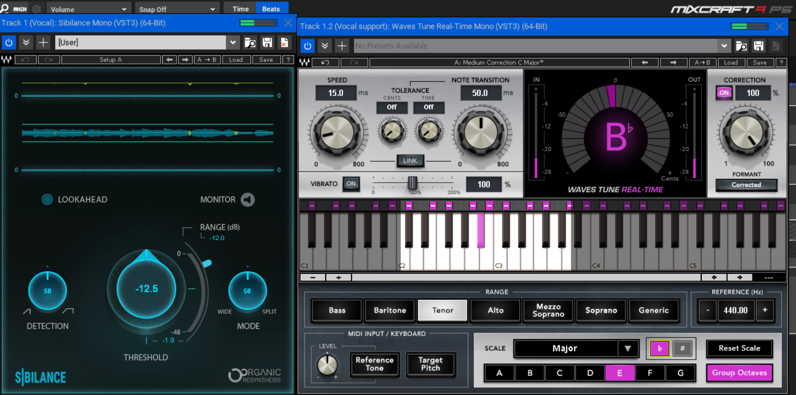Viewport: 796px width, 395px height.
Task: Click A→B copy button in Sibilance
Action: (207, 59)
